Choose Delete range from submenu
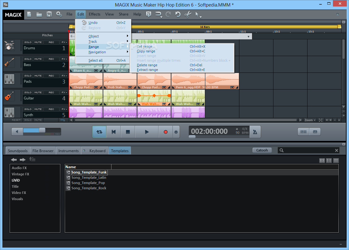349x250 pixels. pos(182,65)
